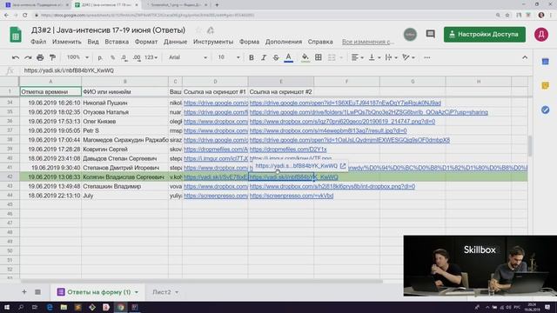This screenshot has width=557, height=313.
Task: Open the Файл menu
Action: pos(38,42)
